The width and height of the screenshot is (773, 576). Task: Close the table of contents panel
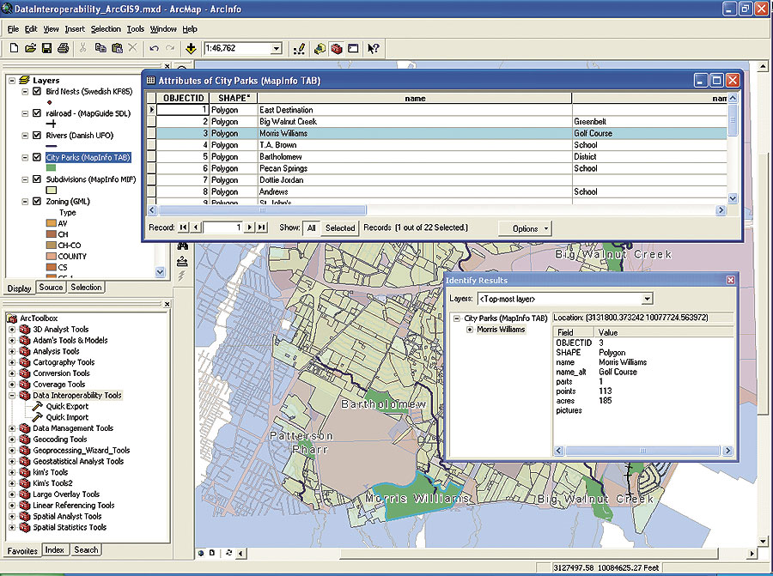point(167,65)
